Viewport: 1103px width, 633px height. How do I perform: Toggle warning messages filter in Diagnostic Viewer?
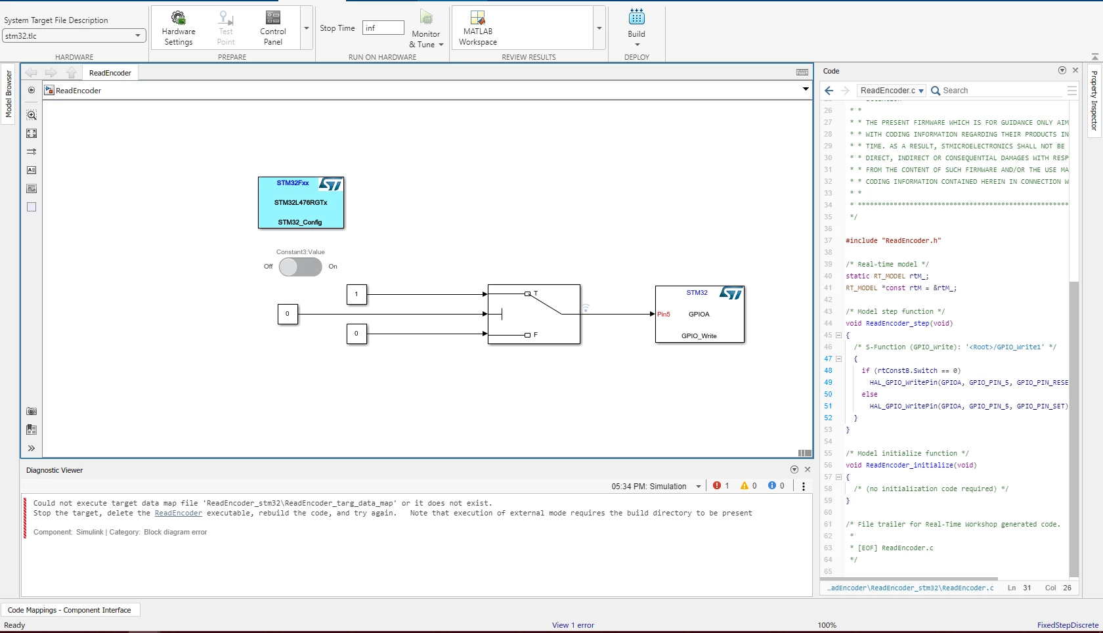pyautogui.click(x=748, y=486)
